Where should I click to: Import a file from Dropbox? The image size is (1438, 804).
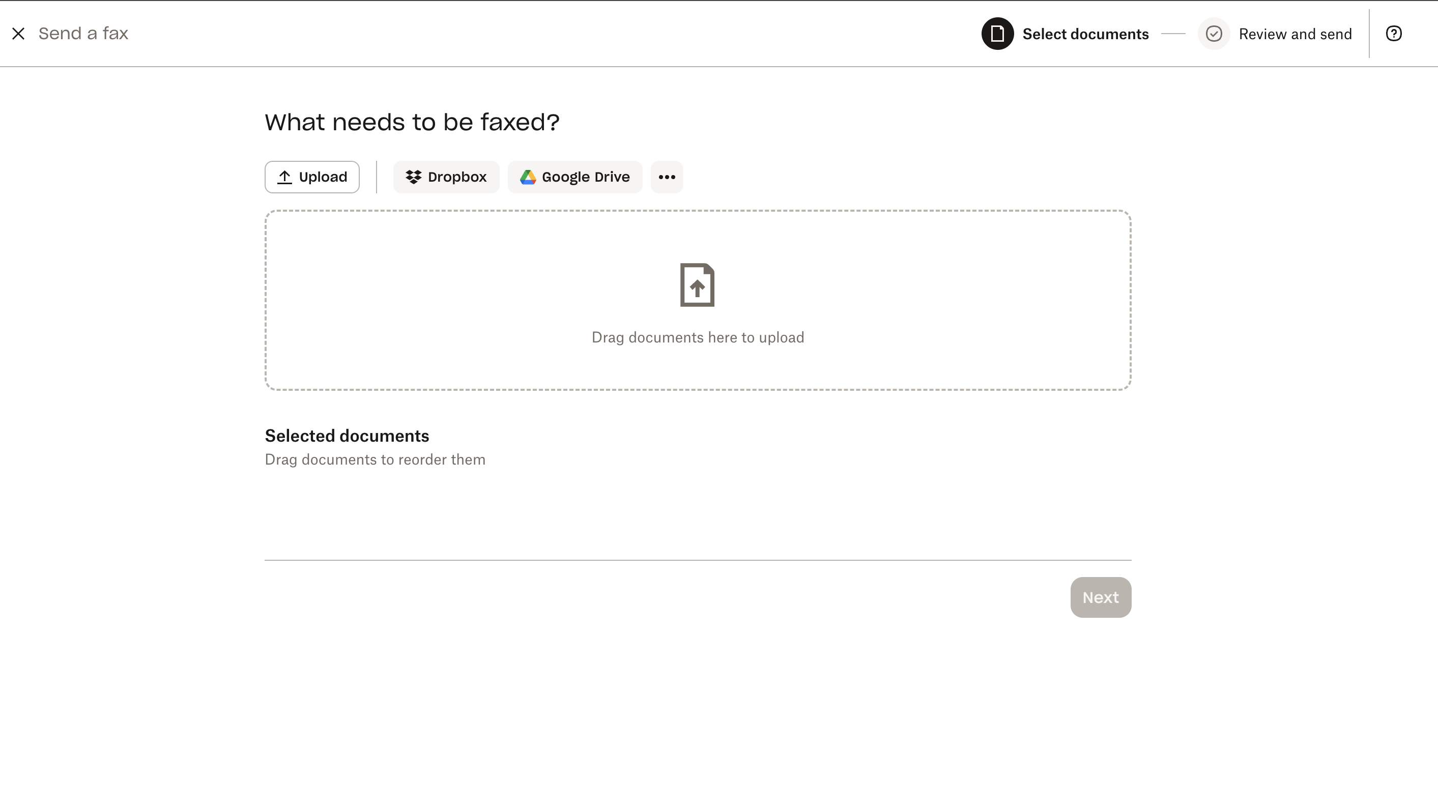446,177
